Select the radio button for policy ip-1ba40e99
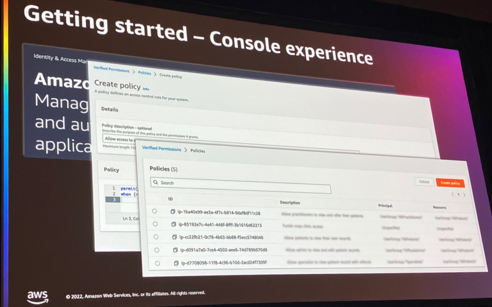The height and width of the screenshot is (307, 492). click(154, 211)
